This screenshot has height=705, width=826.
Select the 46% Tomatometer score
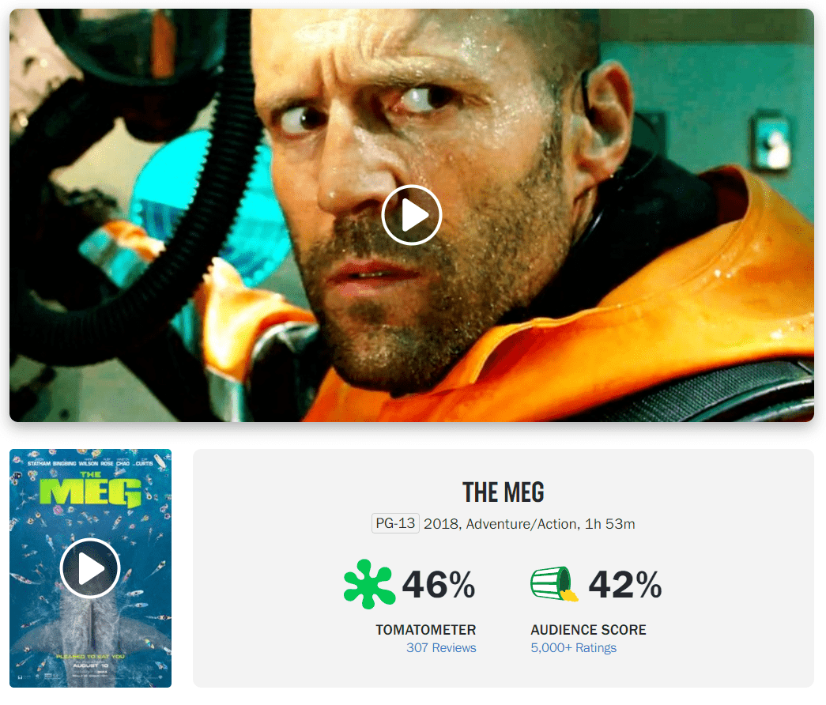tap(438, 584)
